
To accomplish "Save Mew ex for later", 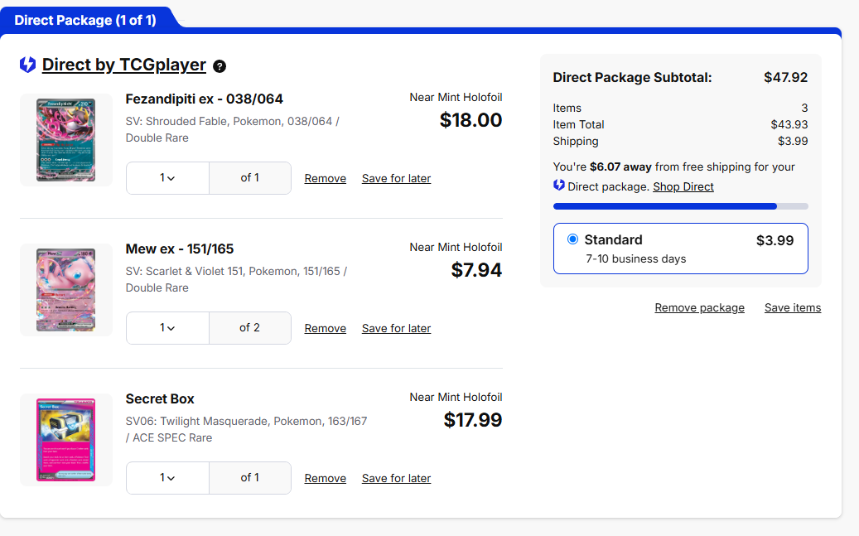I will pos(396,329).
